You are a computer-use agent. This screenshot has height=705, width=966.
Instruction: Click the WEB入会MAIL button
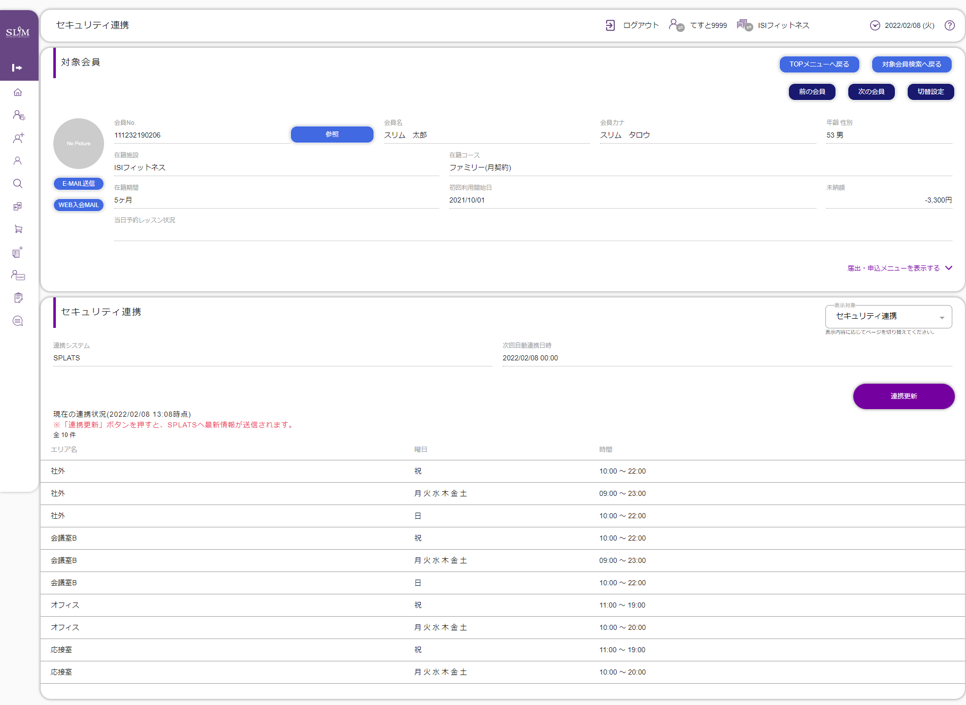[79, 205]
